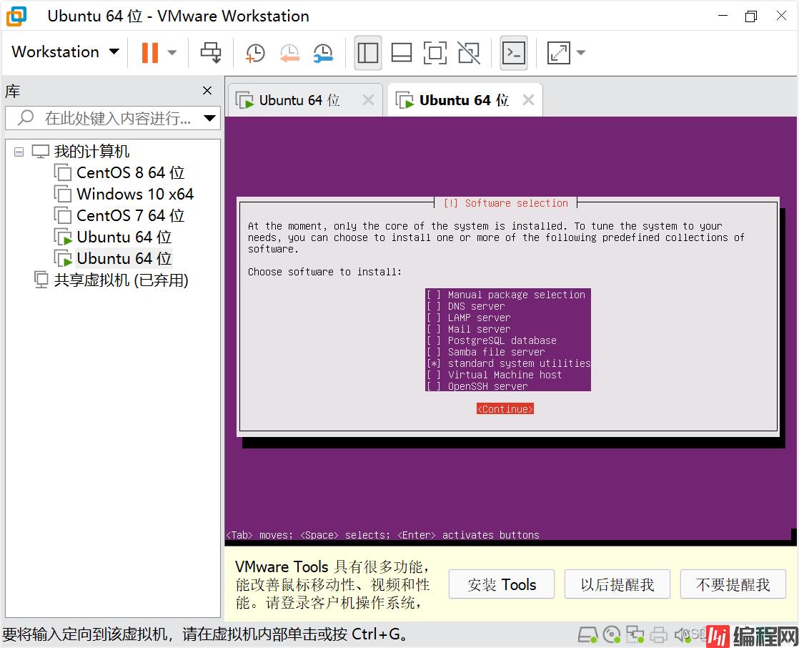Screen dimensions: 799x648
Task: Enter full screen mode icon
Action: [435, 52]
